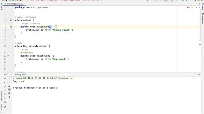This screenshot has width=204, height=114.
Task: Click the red error count indicator
Action: (188, 8)
